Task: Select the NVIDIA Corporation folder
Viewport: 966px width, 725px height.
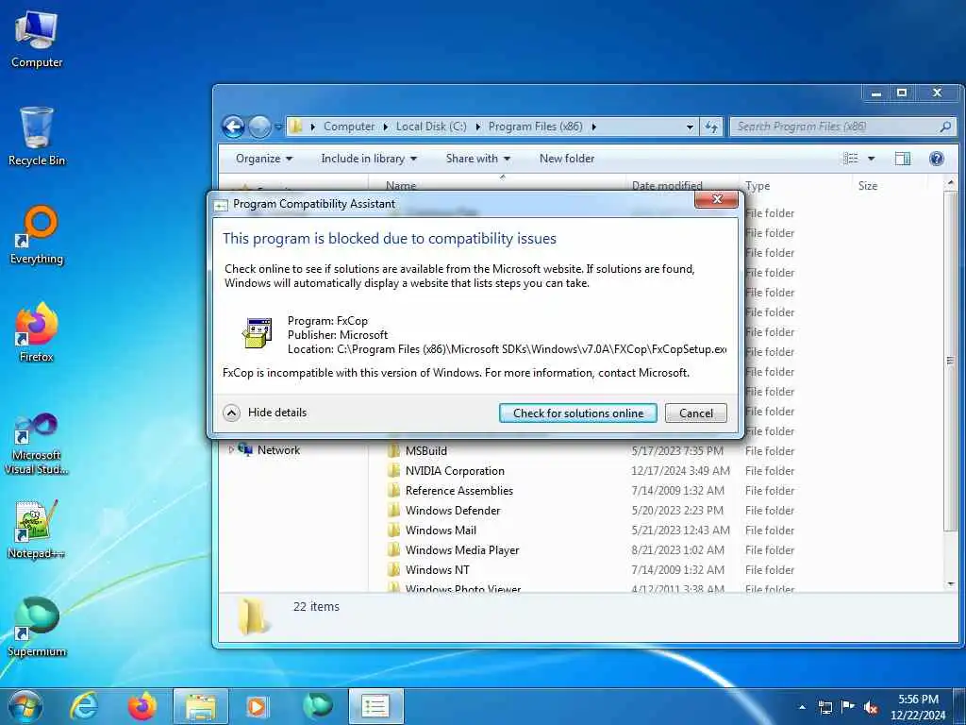Action: coord(455,471)
